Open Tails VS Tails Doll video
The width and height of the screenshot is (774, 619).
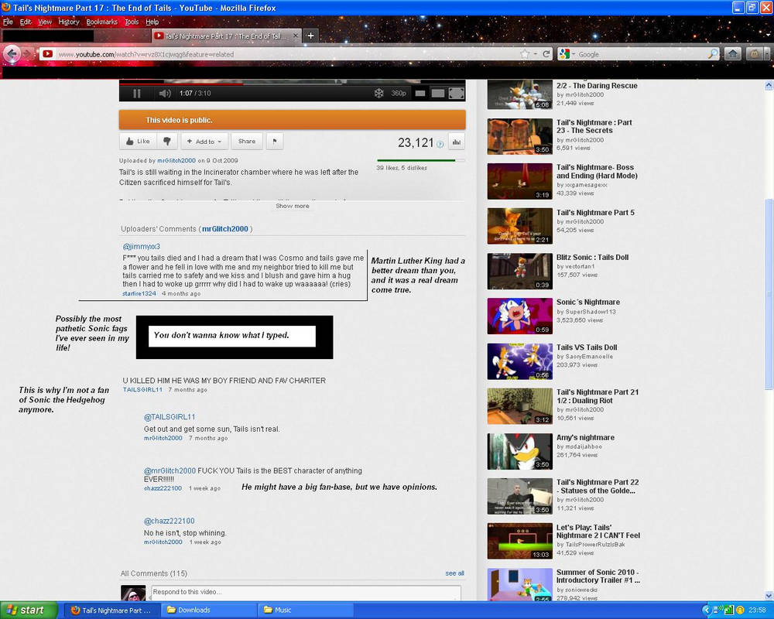coord(587,347)
